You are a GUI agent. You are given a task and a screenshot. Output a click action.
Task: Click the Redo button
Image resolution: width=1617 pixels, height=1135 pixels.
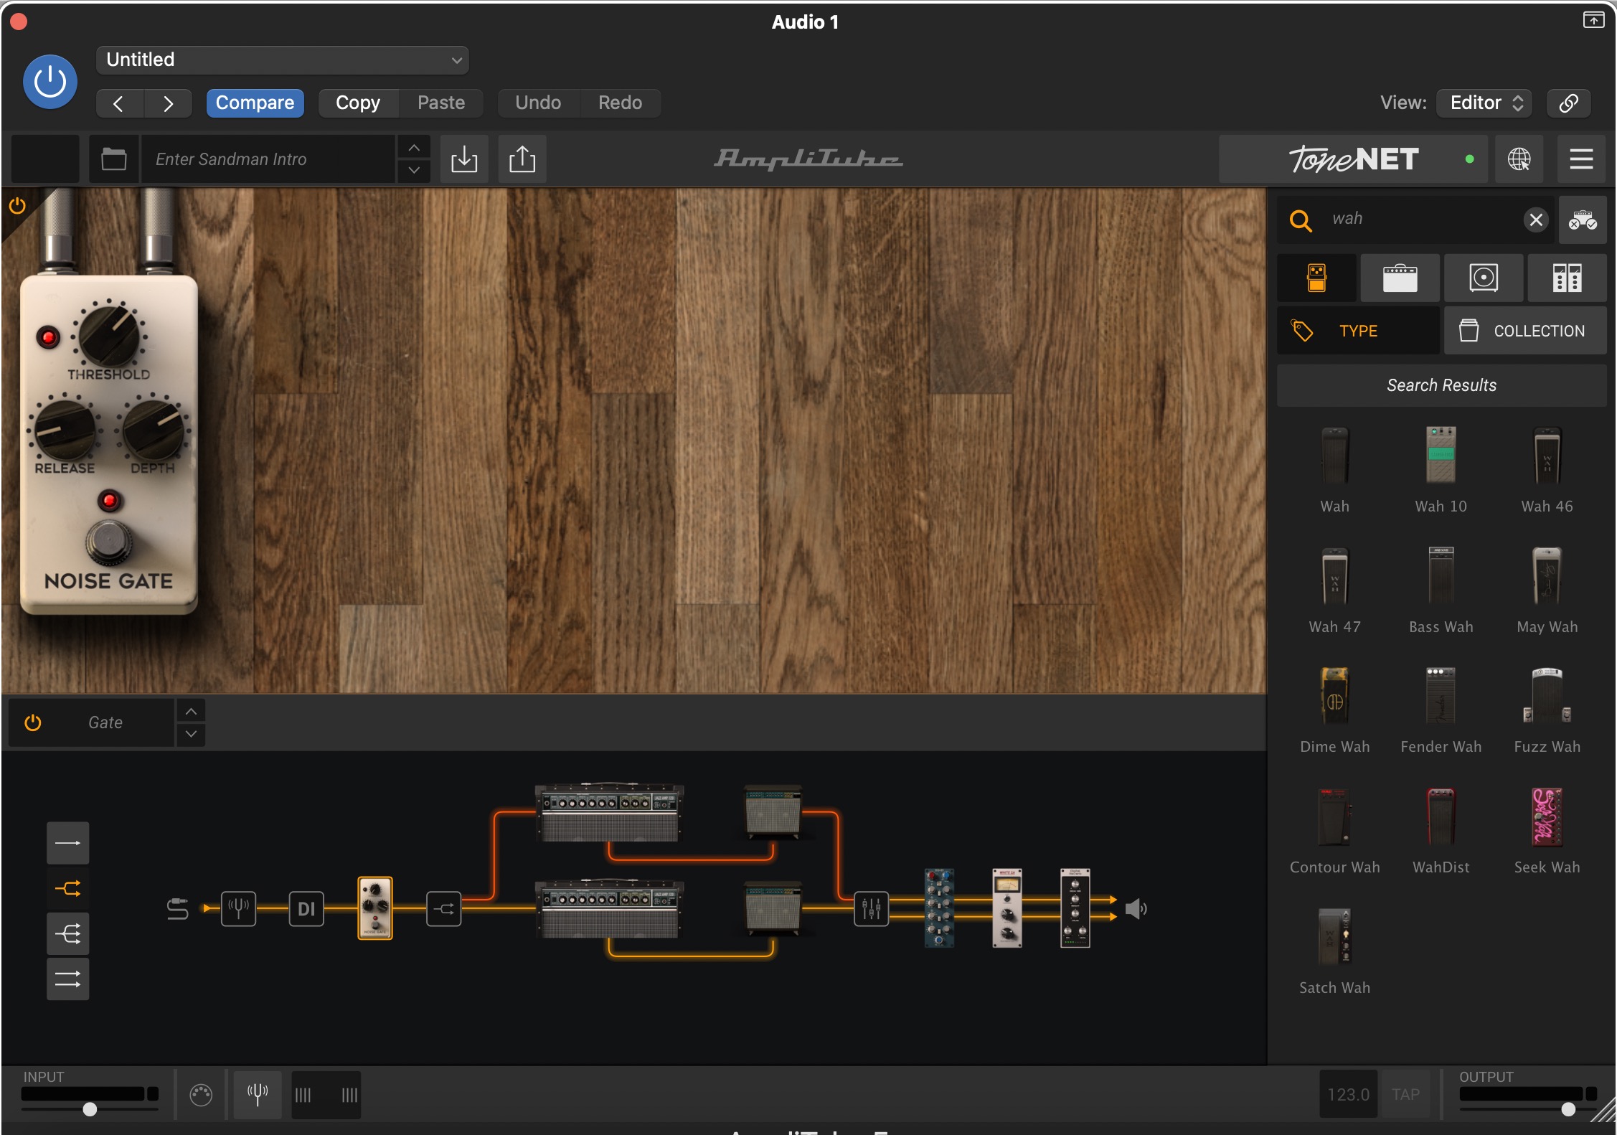tap(620, 103)
